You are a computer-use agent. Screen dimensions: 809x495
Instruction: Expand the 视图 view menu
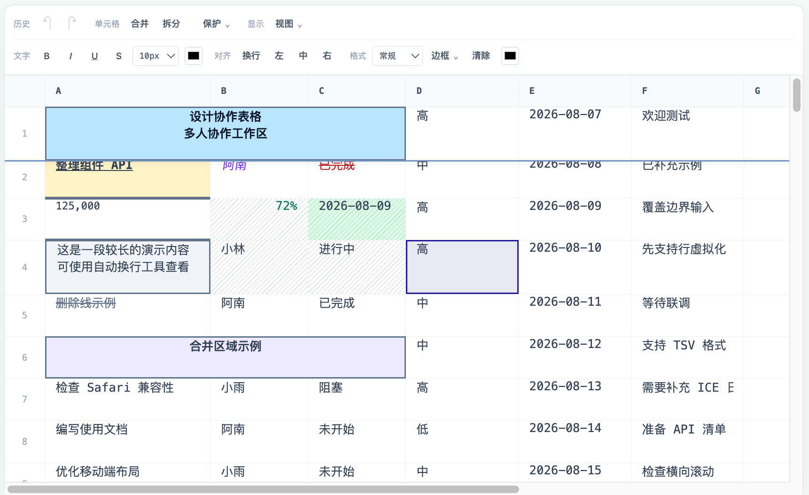click(288, 24)
